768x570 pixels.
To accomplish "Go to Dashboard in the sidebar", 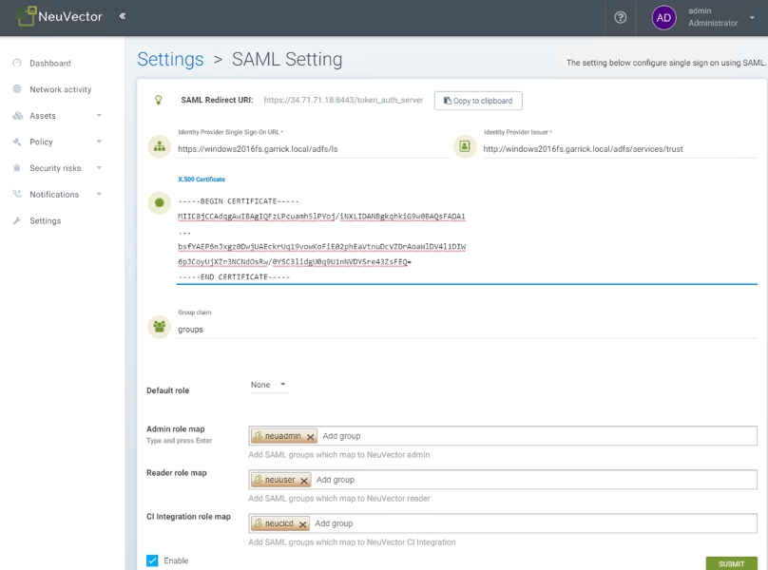I will click(49, 64).
